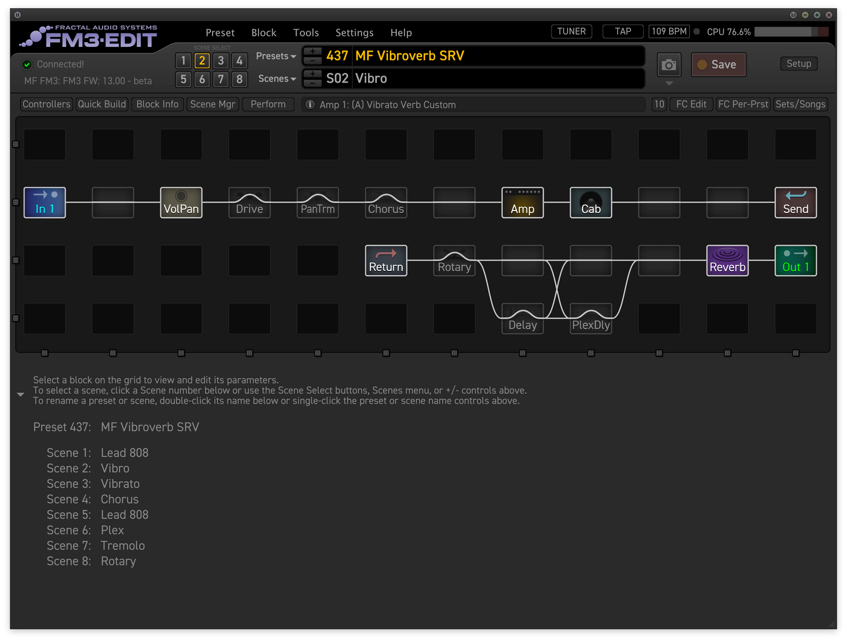Select shunt block left of Send
847x641 pixels.
tap(727, 202)
